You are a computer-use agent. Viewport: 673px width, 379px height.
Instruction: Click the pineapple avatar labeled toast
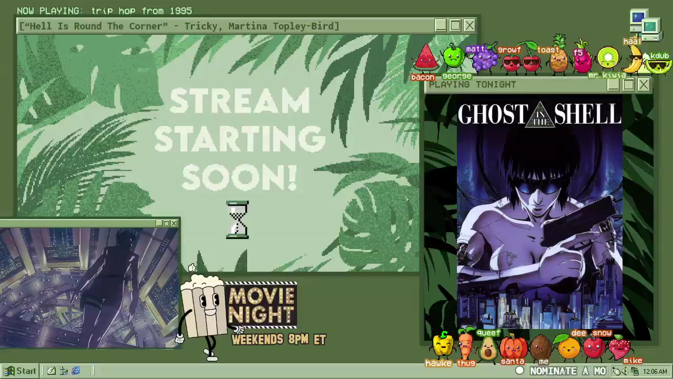coord(559,56)
